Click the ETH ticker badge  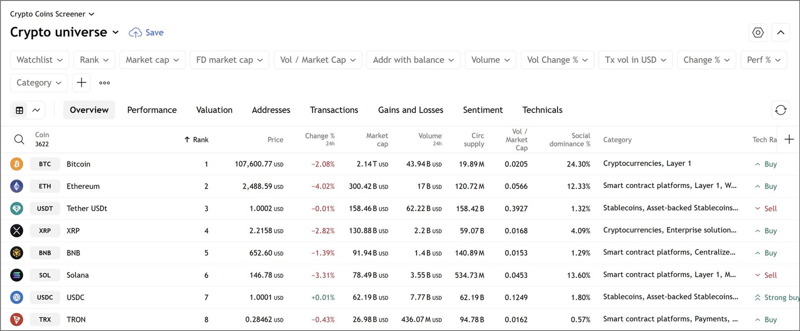[45, 186]
